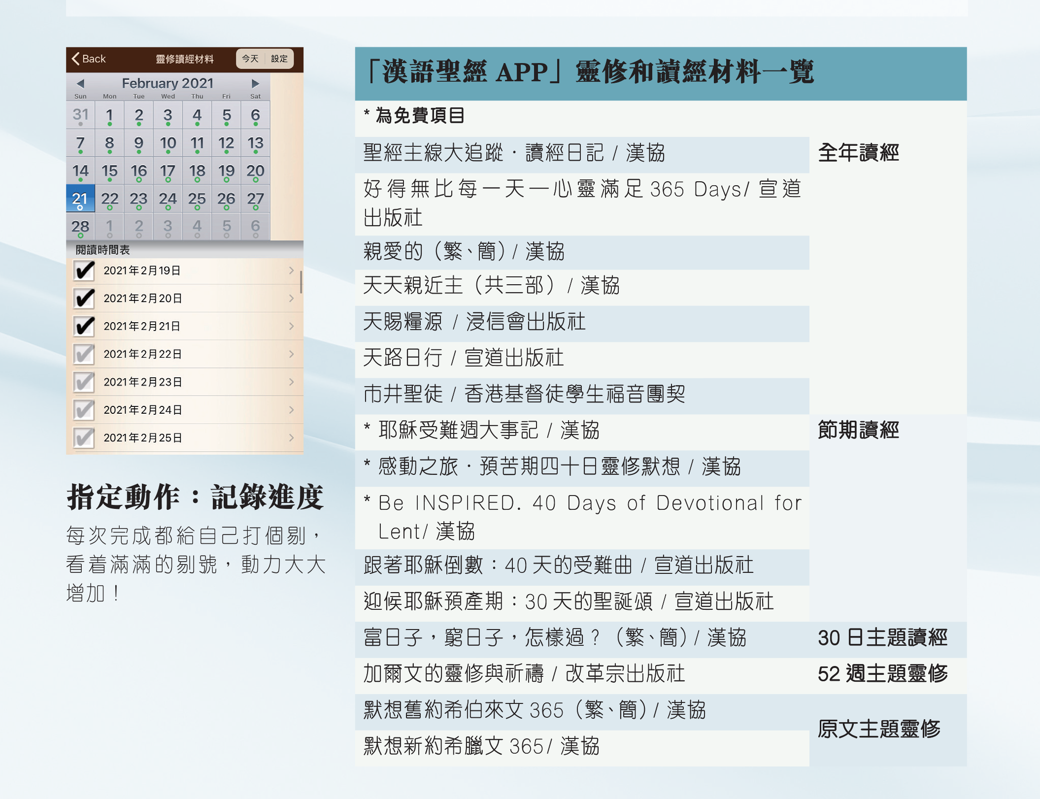Click 親愛的（繁、簡）/ 漢協 row
This screenshot has height=799, width=1040.
click(582, 252)
